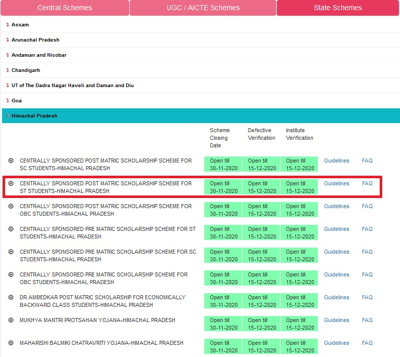The height and width of the screenshot is (357, 400).
Task: Click bullet icon beside SC Pre Matric scheme
Action: coord(11,252)
